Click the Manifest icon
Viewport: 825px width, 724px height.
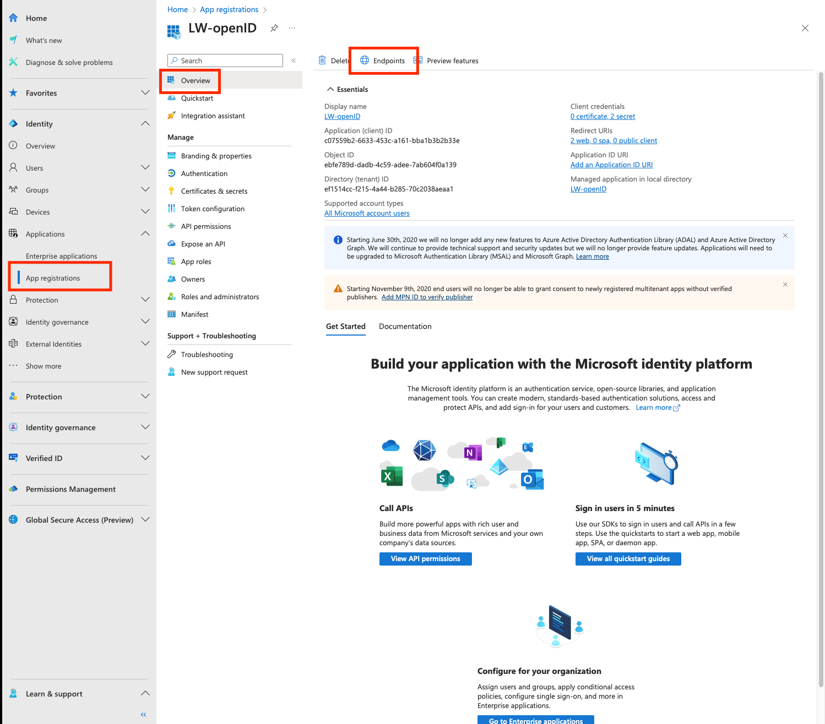pos(171,314)
